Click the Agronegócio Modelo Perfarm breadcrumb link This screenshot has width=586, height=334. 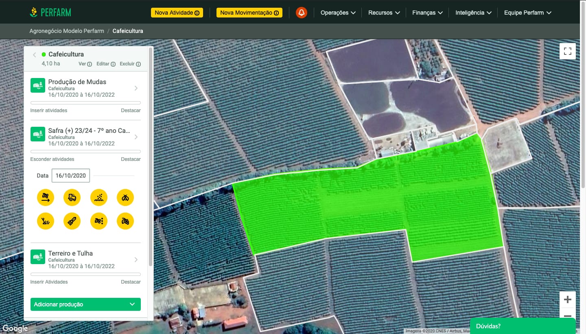[x=67, y=31]
